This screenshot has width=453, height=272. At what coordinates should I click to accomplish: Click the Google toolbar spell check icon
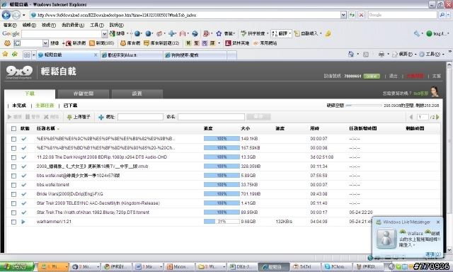(x=243, y=33)
